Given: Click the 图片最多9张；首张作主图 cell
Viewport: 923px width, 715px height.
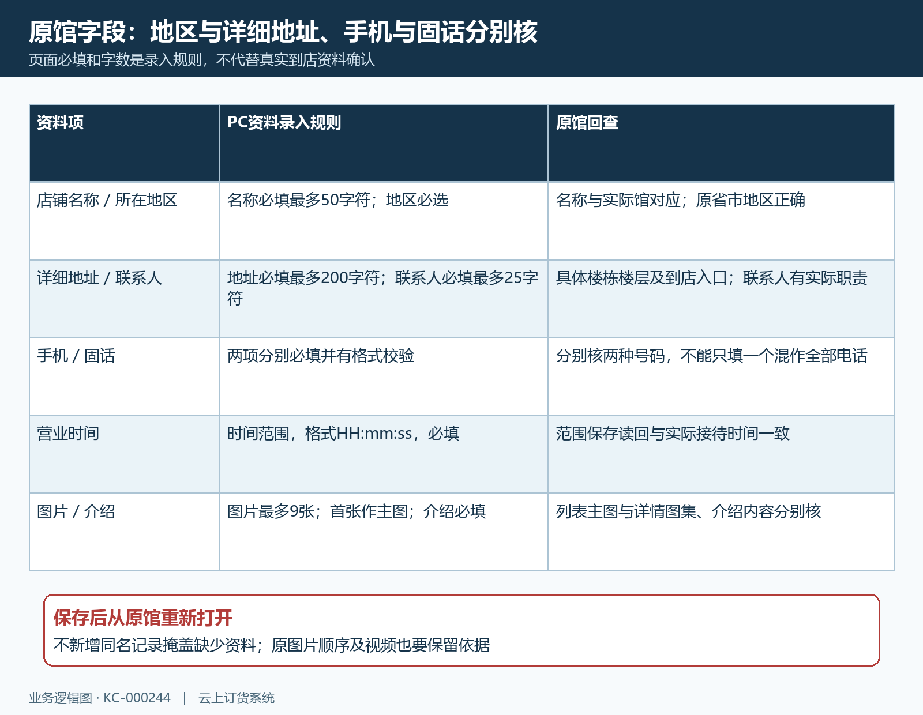Looking at the screenshot, I should point(384,532).
